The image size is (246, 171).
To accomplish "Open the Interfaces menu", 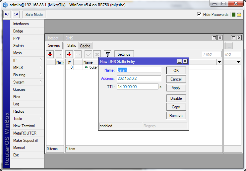I will [27, 24].
